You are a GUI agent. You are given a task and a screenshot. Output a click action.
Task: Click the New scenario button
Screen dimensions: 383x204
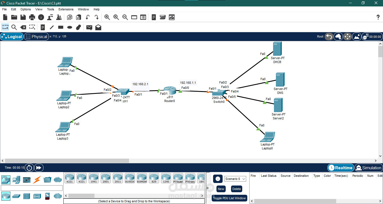(221, 189)
